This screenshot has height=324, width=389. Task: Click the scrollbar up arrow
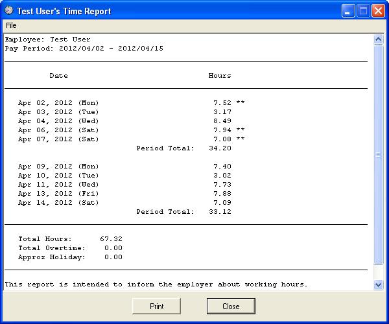point(379,40)
